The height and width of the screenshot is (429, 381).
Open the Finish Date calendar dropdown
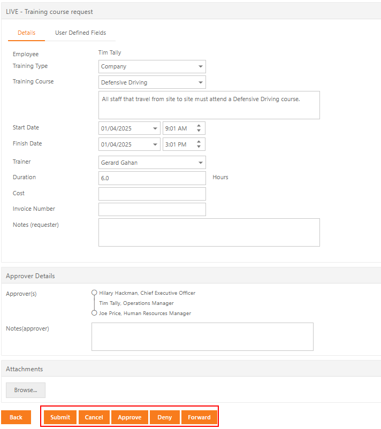pyautogui.click(x=155, y=144)
